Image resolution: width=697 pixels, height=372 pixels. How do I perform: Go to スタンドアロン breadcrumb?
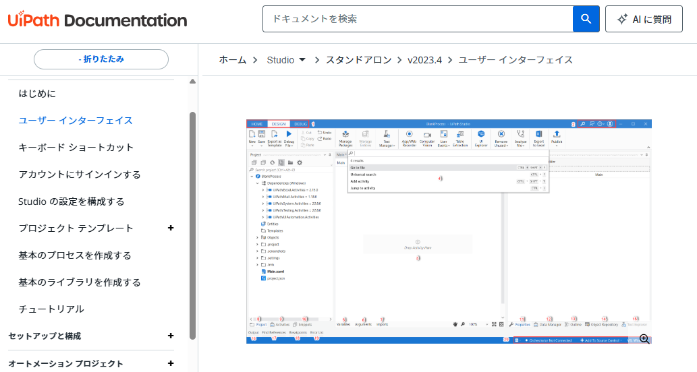pos(359,60)
